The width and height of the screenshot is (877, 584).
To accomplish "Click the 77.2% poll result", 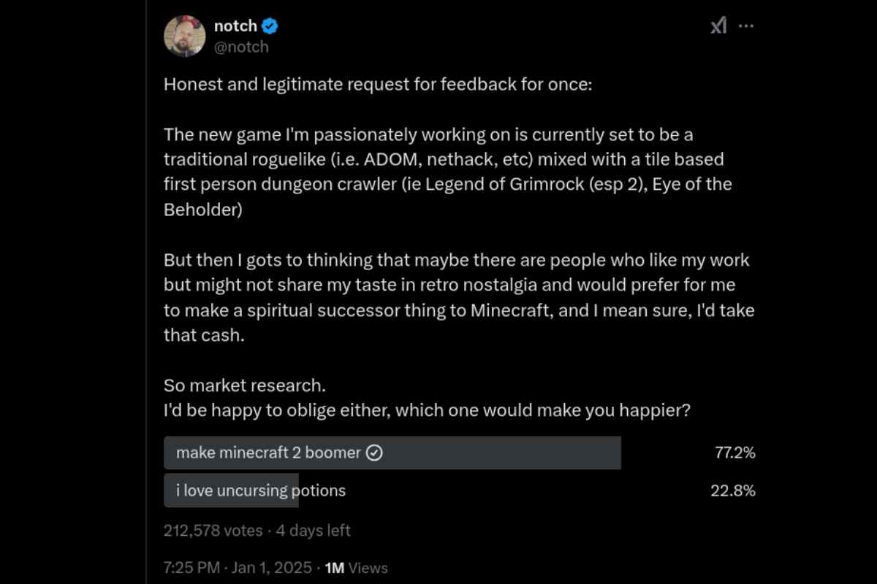I will [734, 453].
